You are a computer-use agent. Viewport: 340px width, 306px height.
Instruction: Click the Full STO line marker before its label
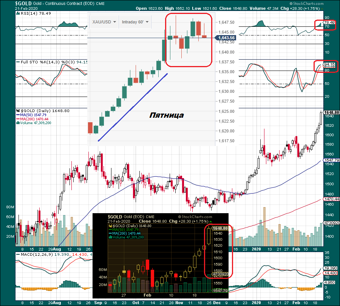click(18, 62)
